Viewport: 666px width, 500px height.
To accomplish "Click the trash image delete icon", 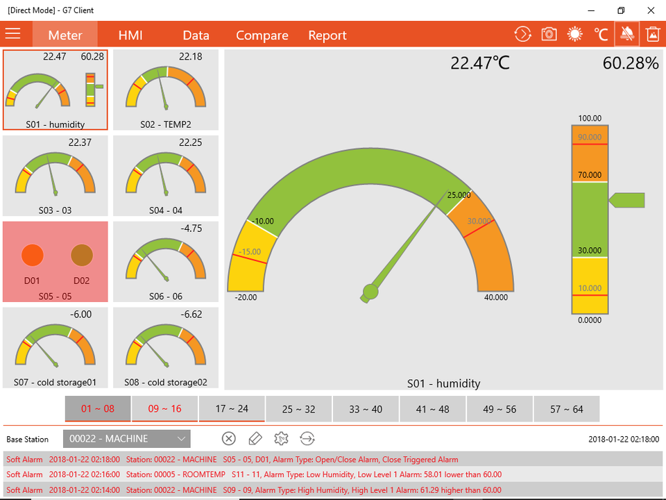I will pos(652,34).
